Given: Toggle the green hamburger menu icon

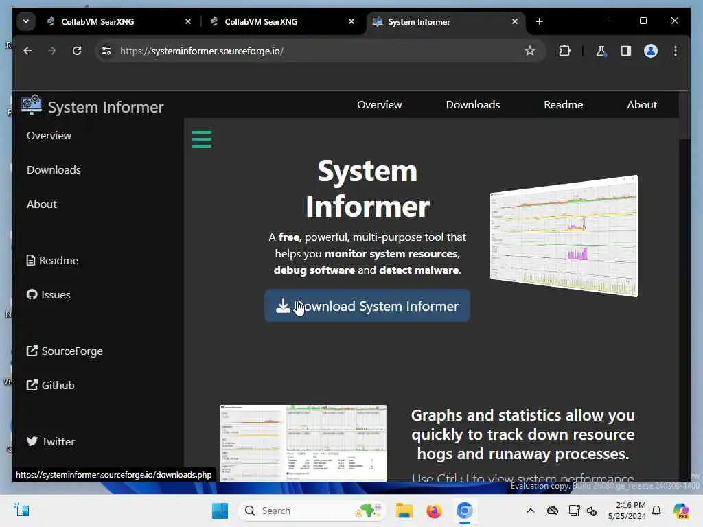Looking at the screenshot, I should [202, 139].
